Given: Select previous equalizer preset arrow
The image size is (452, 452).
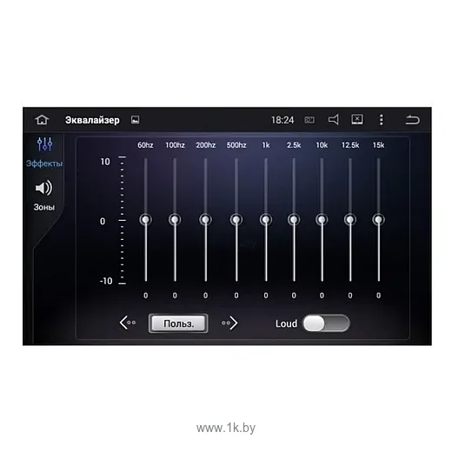Looking at the screenshot, I should coord(128,322).
